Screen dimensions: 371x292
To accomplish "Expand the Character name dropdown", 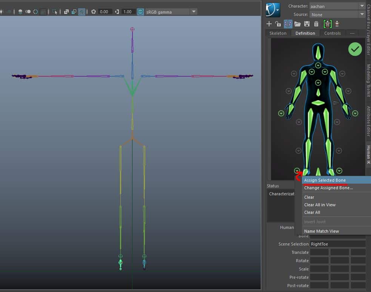I will pyautogui.click(x=362, y=6).
